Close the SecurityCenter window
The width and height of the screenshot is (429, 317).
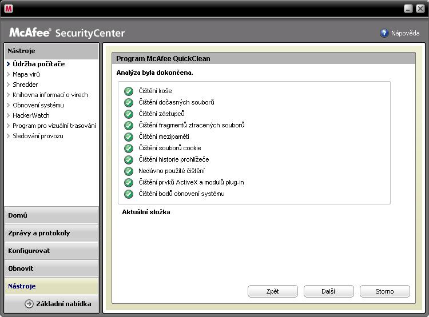tap(420, 9)
